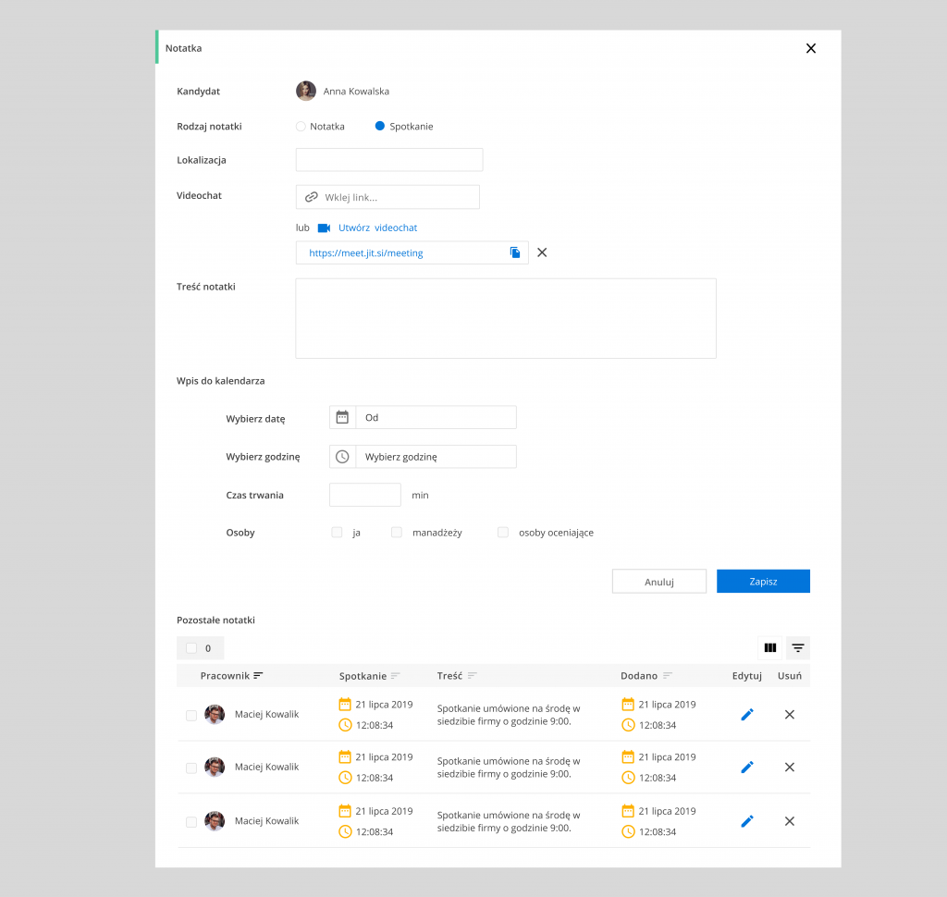Click Maciej Kowalik avatar in second row
The width and height of the screenshot is (947, 897).
point(215,767)
